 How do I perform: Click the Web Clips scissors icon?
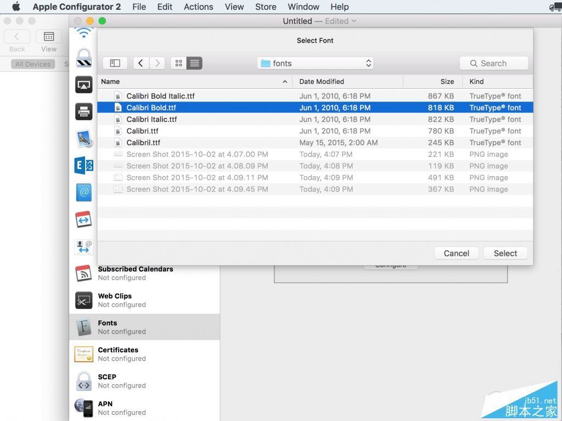point(83,300)
